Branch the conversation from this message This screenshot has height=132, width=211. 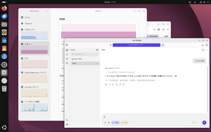click(x=113, y=85)
